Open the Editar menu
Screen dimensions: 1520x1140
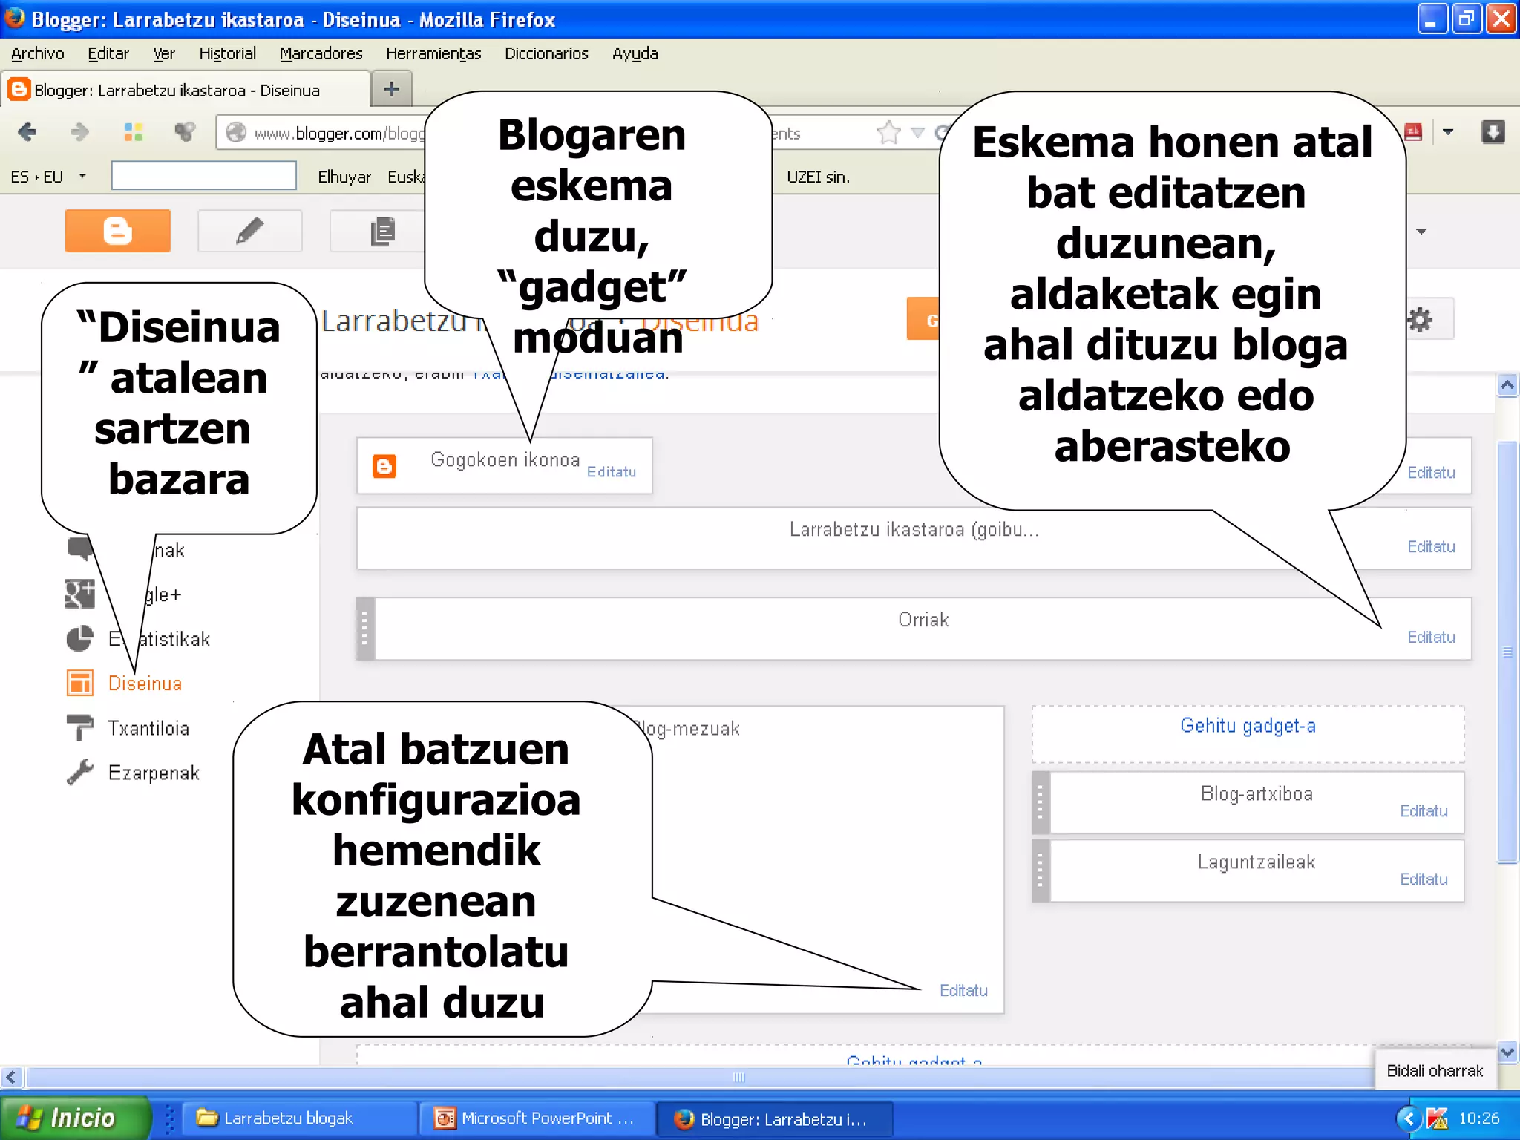(108, 53)
